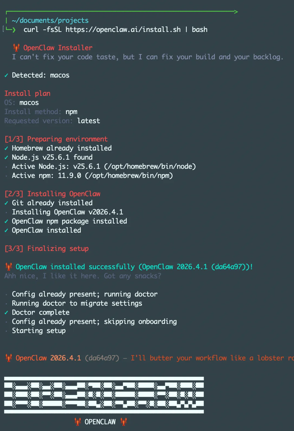This screenshot has height=431, width=294.
Task: Click the lobster icon before 'installed successfully'
Action: (9, 267)
